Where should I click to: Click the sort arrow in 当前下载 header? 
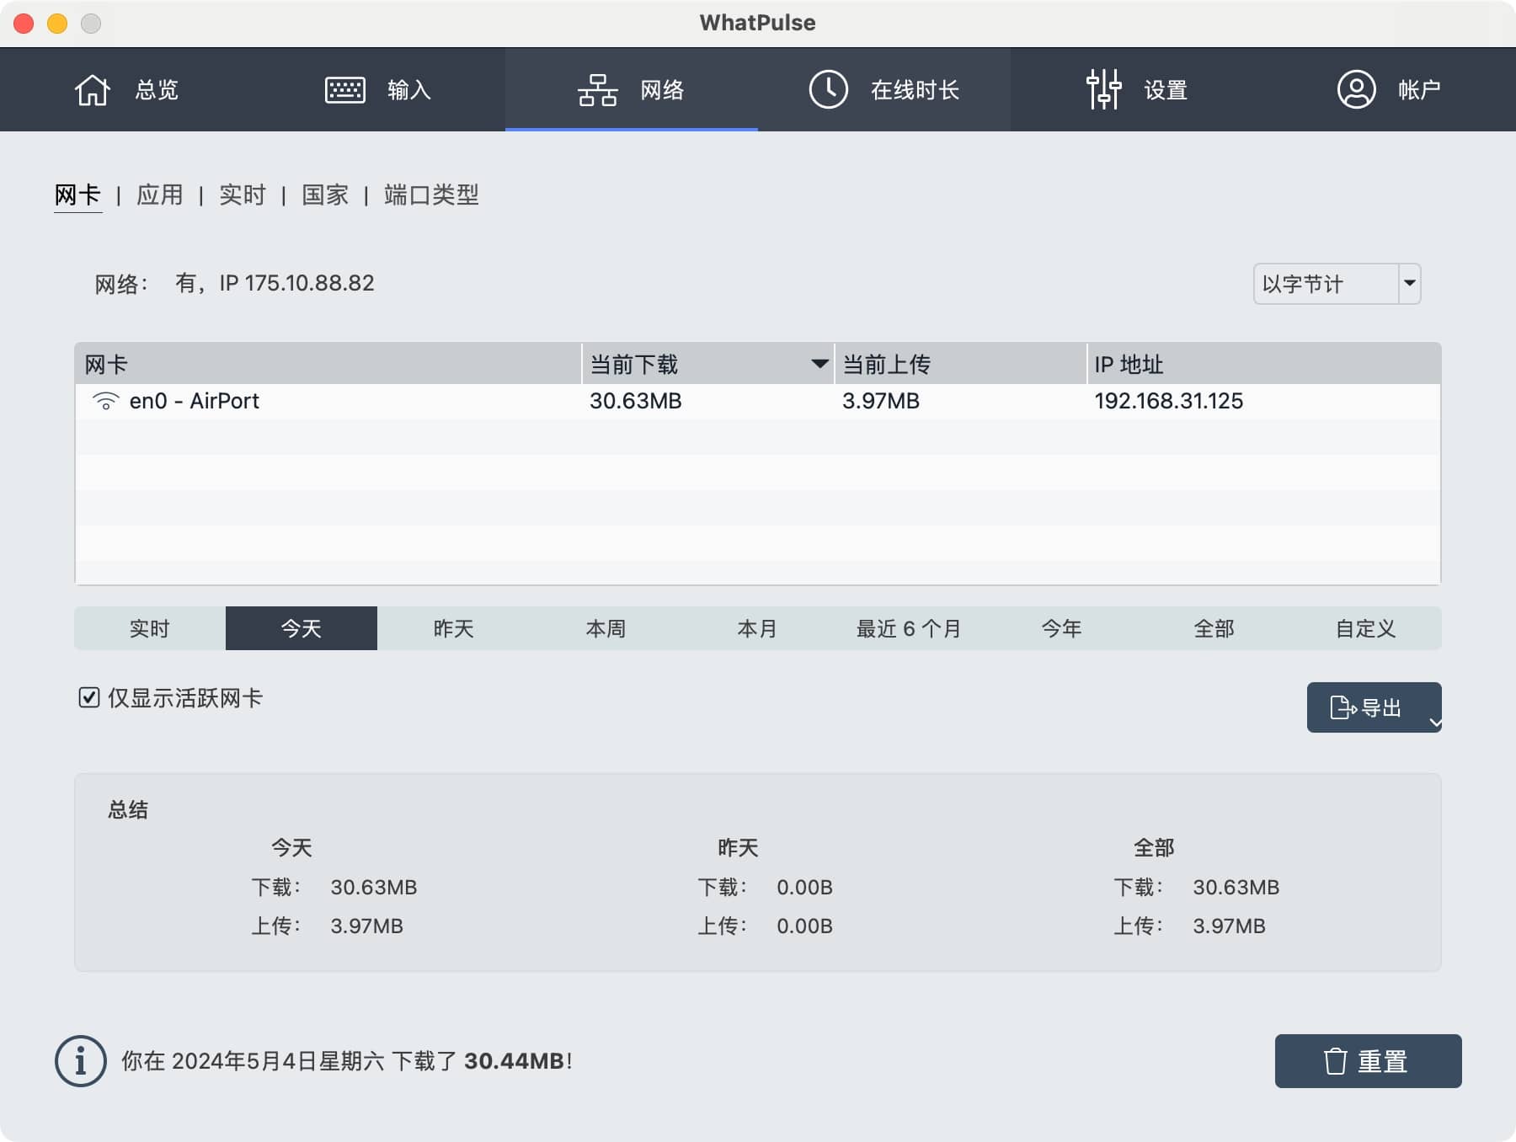point(819,364)
